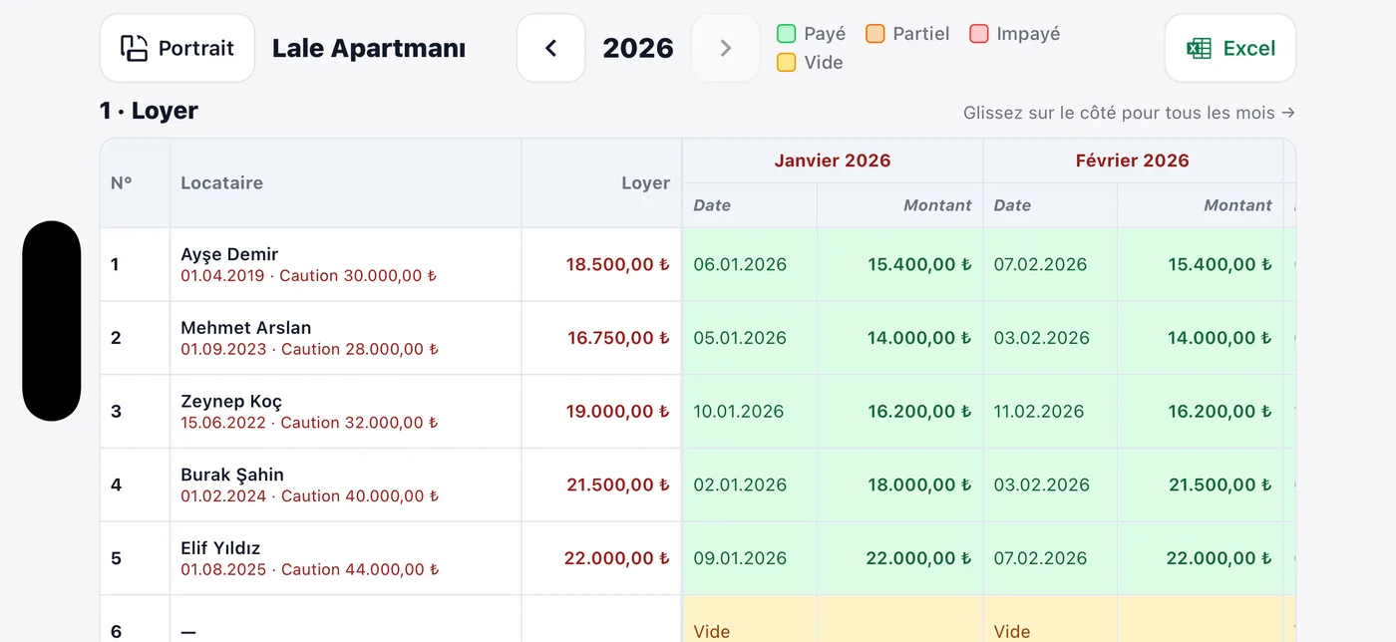Click Mehmet Arslan's 01.09.2023 caution details
Screen dimensions: 1396x642
(x=309, y=349)
